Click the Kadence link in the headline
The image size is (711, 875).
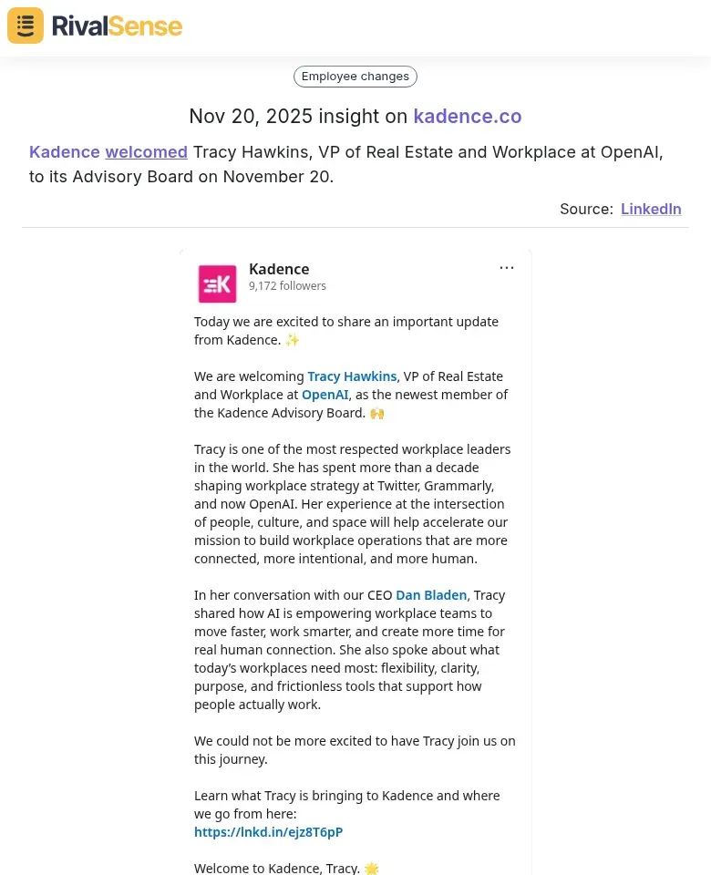click(x=65, y=151)
